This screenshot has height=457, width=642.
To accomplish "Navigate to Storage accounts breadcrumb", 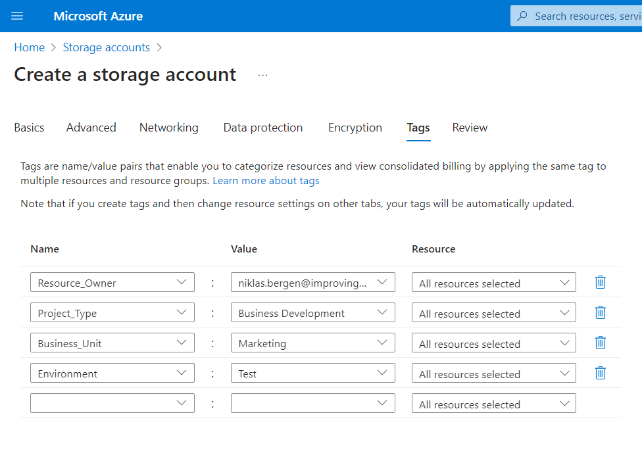I will click(x=106, y=47).
